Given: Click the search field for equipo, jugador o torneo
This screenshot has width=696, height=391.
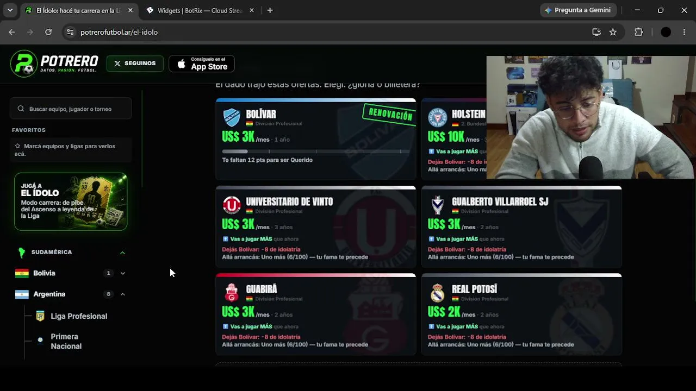Looking at the screenshot, I should coord(71,109).
